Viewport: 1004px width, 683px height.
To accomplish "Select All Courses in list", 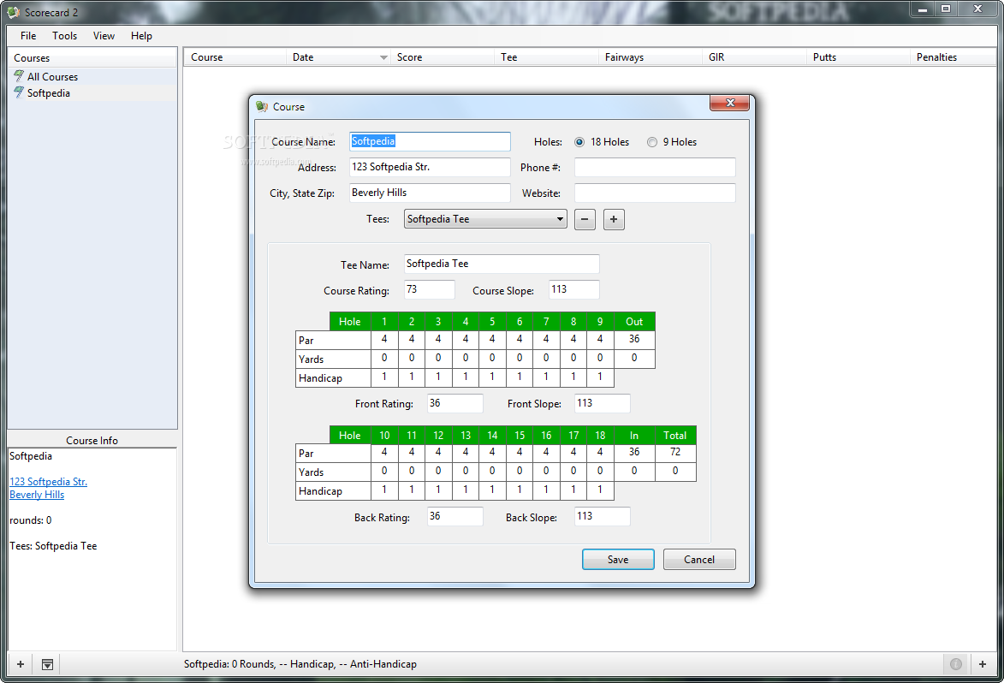I will point(92,76).
